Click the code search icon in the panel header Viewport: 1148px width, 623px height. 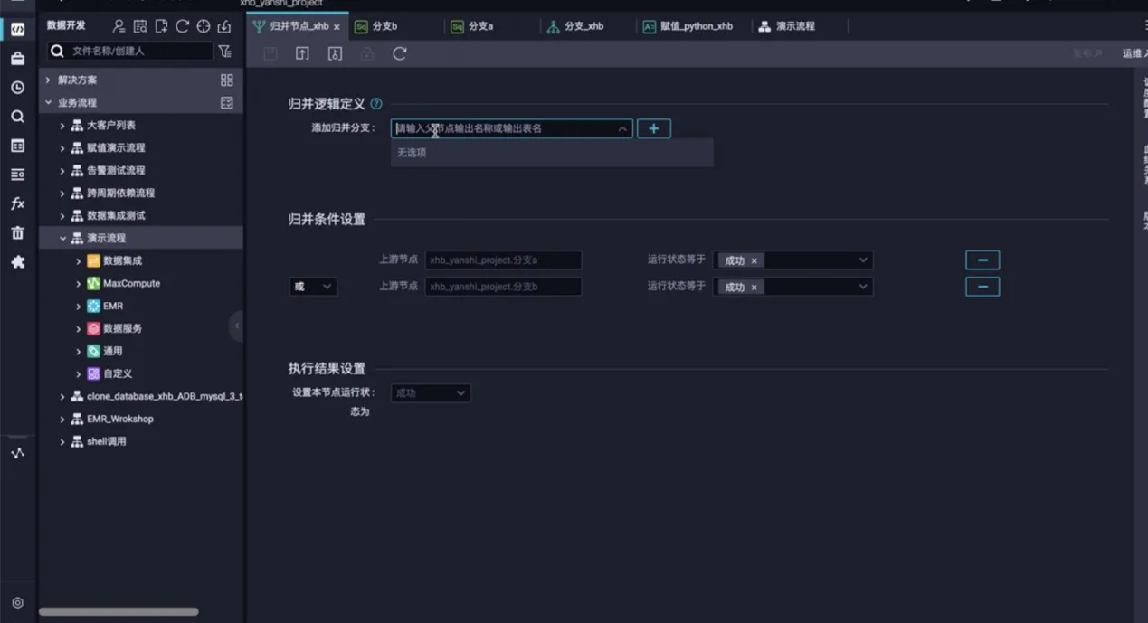pos(139,26)
